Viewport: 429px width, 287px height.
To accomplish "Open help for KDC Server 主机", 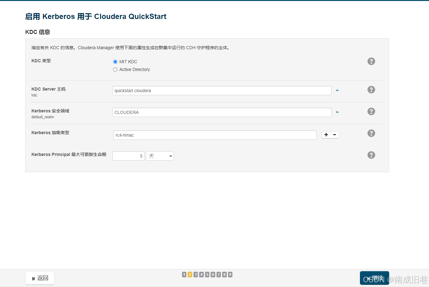I will click(x=371, y=90).
